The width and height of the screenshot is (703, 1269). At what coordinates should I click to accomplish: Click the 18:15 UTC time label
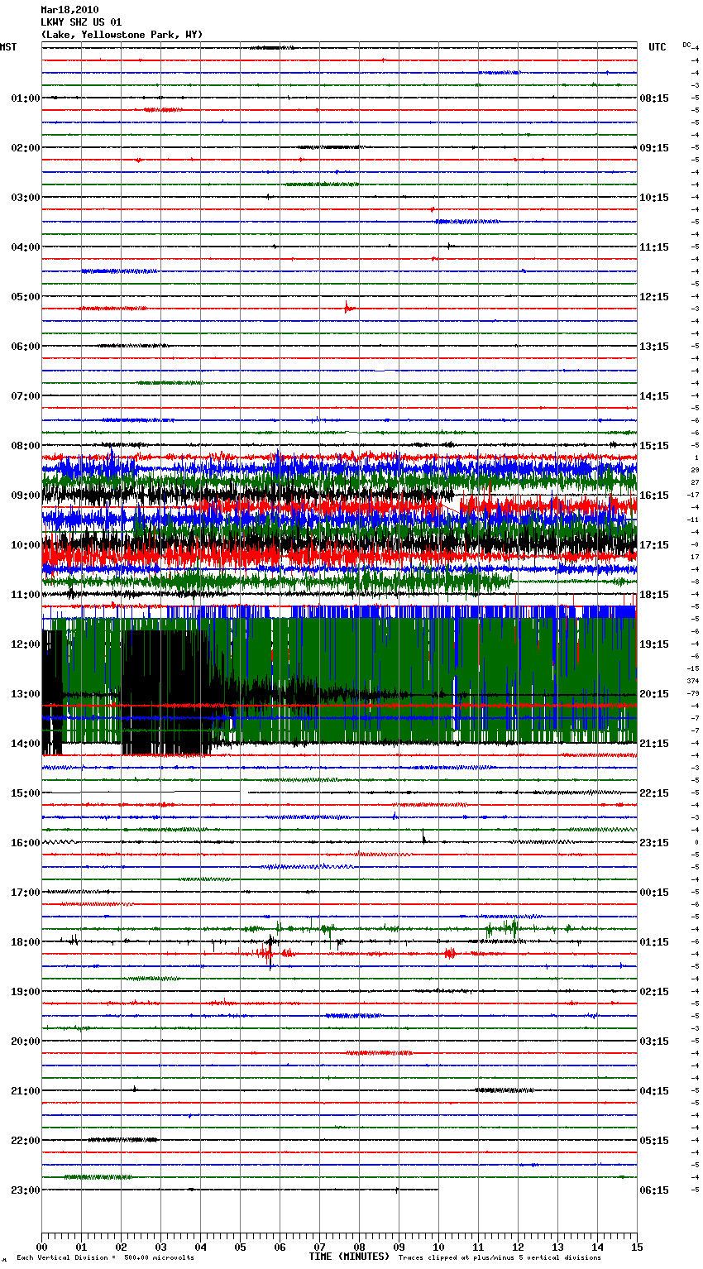[x=654, y=595]
